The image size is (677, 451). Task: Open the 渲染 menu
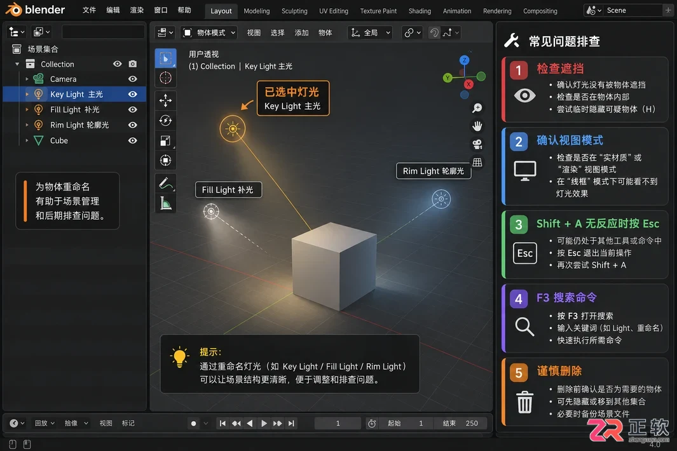click(x=137, y=10)
